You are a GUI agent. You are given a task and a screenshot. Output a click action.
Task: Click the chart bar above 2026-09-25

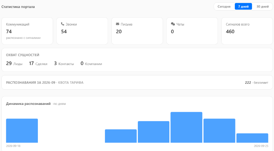tap(252, 138)
